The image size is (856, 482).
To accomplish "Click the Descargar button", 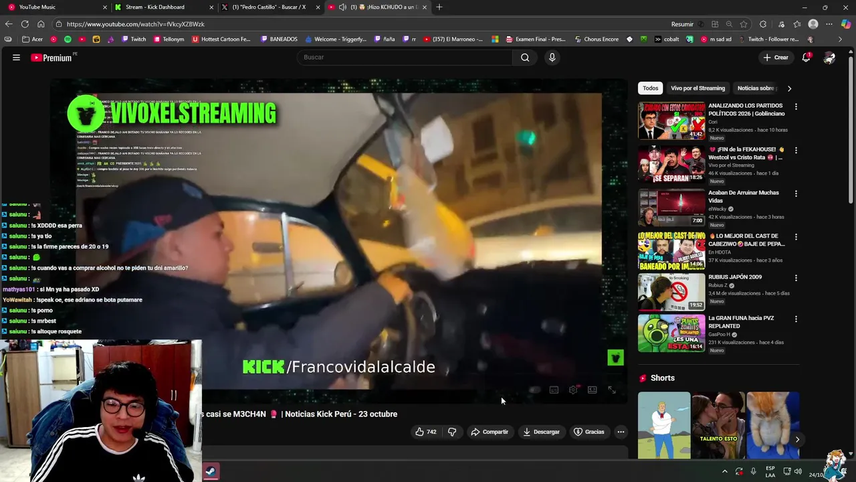I will pyautogui.click(x=542, y=432).
